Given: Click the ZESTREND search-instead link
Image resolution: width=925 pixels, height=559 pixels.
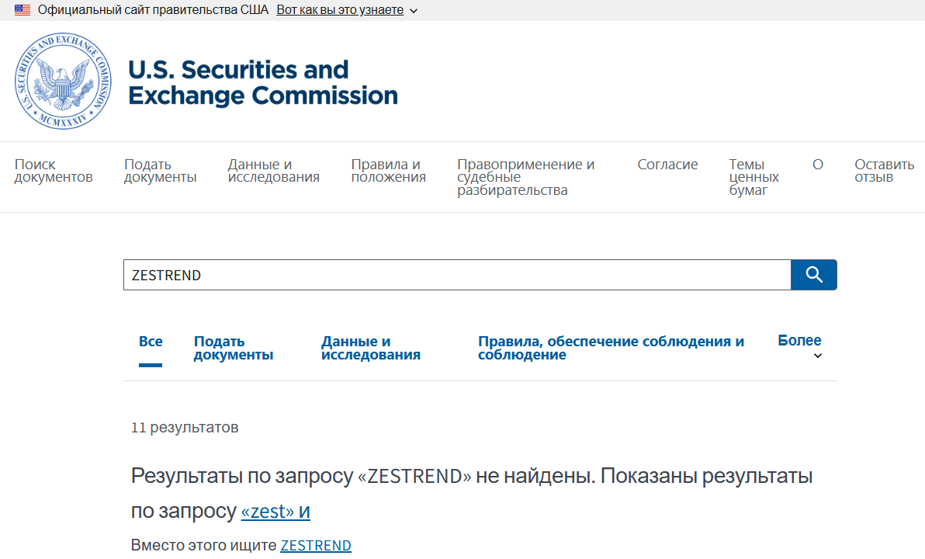Looking at the screenshot, I should click(x=316, y=545).
